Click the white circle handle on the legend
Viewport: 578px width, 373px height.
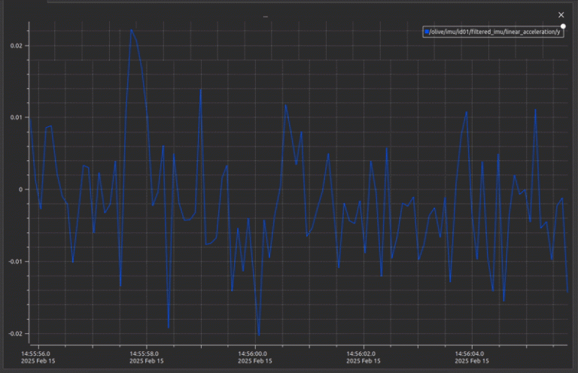tap(563, 26)
